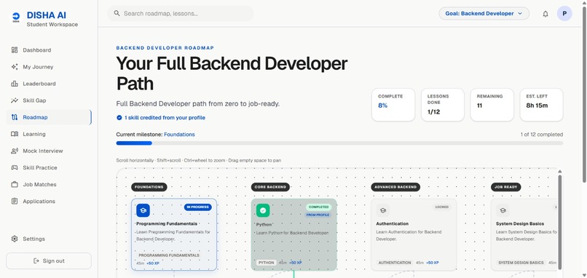
Task: Open Settings from sidebar
Action: [49, 239]
